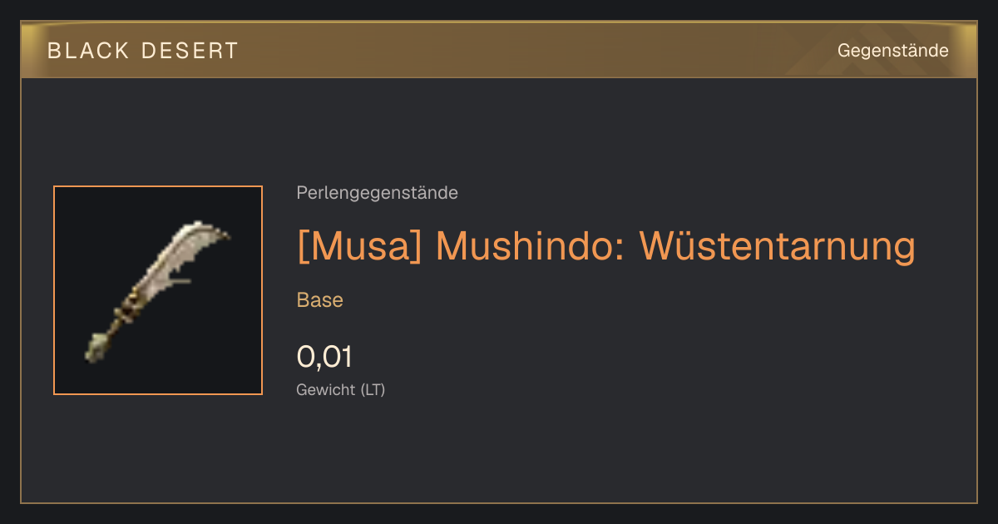Open the [Musa] Mushindo: Wüstentarnung title
998x524 pixels.
coord(605,245)
